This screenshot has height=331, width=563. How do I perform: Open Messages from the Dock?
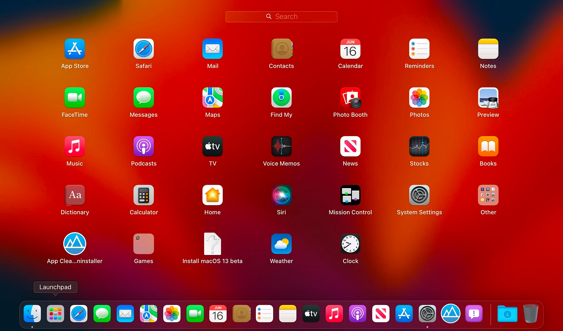tap(102, 314)
